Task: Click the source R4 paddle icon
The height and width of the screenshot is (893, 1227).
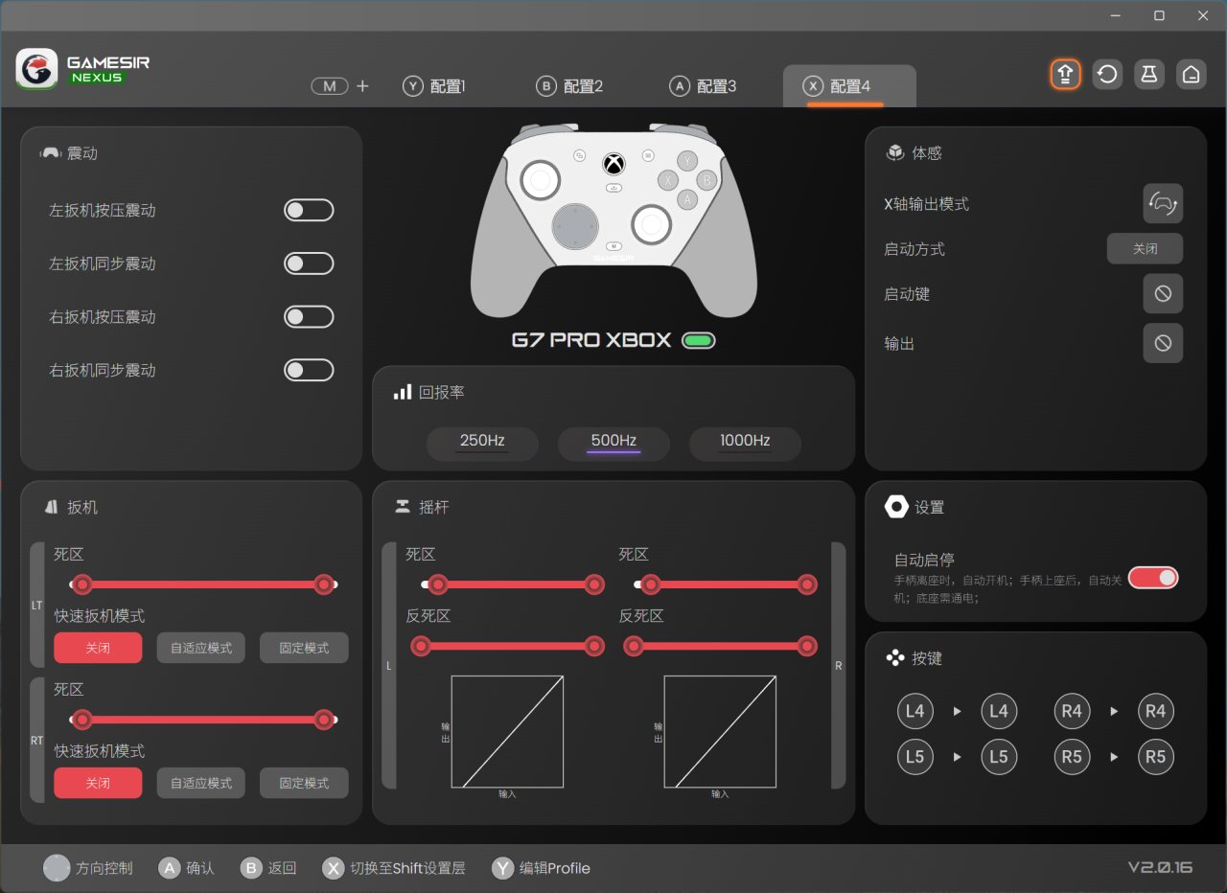Action: (1072, 711)
